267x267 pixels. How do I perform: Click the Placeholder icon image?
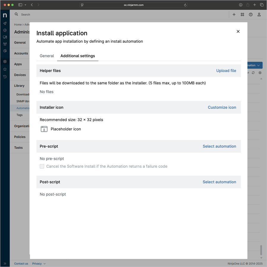pyautogui.click(x=44, y=129)
